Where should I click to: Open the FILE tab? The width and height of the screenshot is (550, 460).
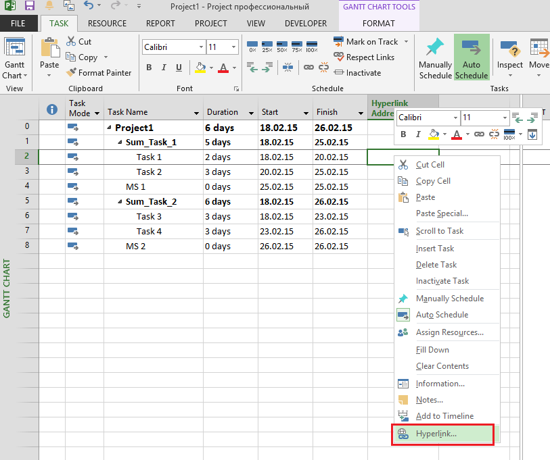tap(18, 24)
